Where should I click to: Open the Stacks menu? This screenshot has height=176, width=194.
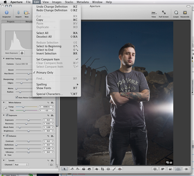[x=69, y=2]
